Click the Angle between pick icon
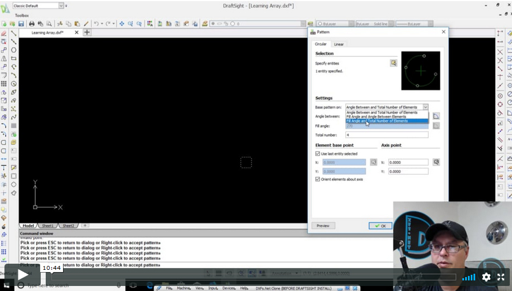The image size is (512, 291). tap(436, 116)
